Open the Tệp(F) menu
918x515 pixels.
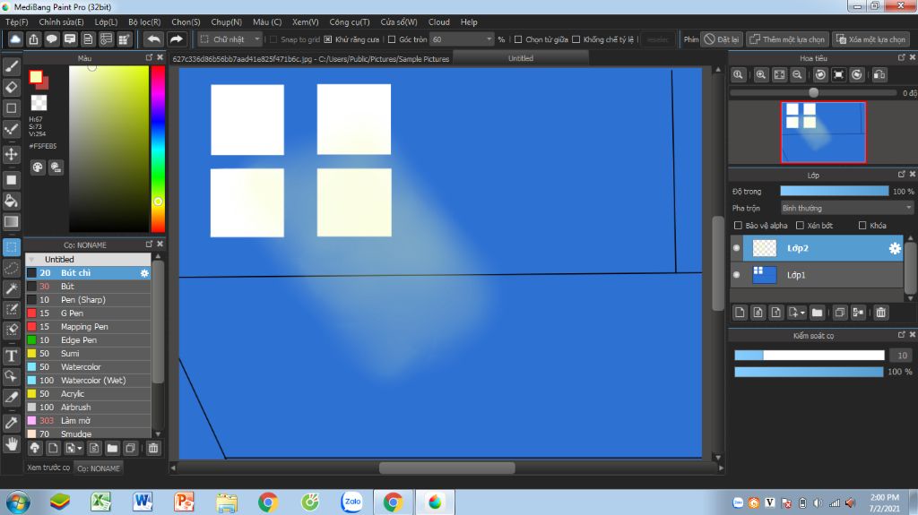coord(17,21)
